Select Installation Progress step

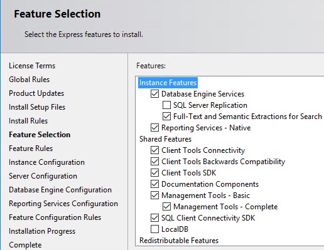coord(42,231)
